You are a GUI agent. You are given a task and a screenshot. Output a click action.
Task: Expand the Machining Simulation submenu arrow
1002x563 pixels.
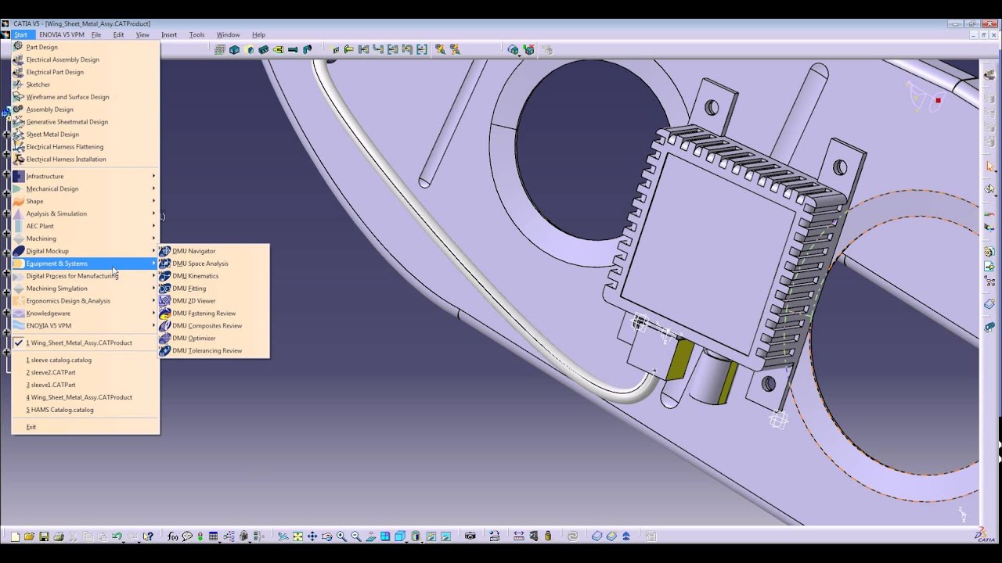[153, 288]
